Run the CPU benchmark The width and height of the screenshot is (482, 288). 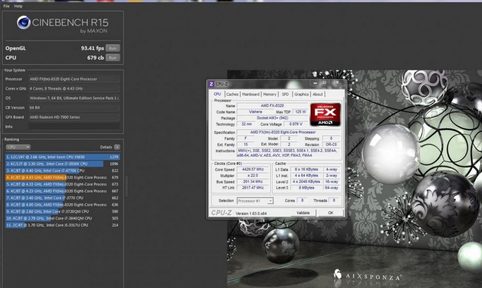(x=113, y=58)
